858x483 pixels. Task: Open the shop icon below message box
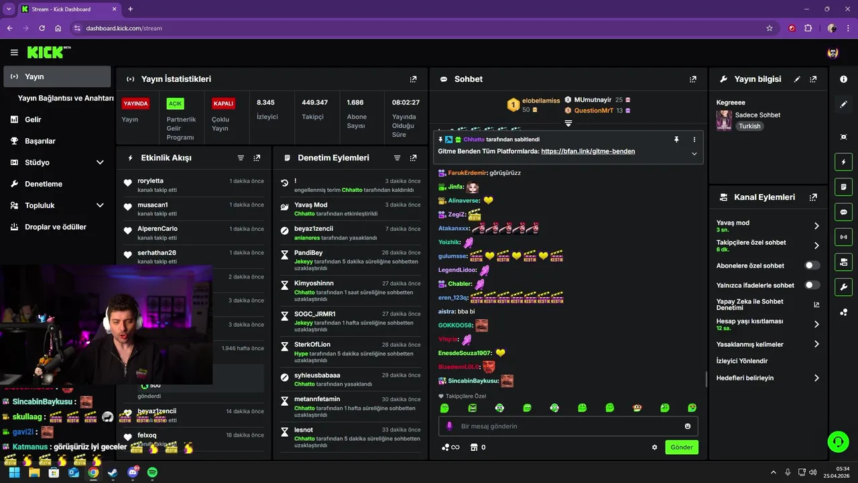click(x=473, y=447)
